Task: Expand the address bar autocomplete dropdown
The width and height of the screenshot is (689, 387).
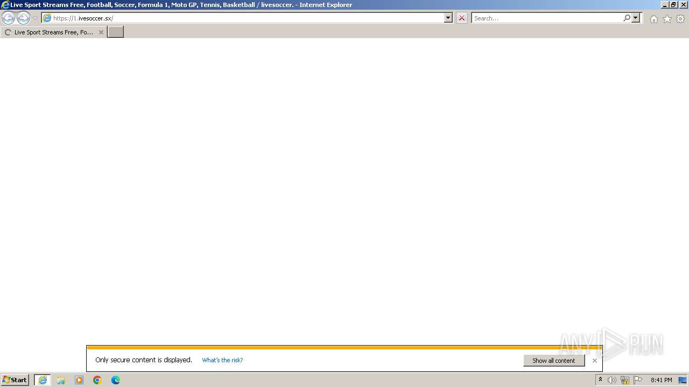Action: (x=448, y=18)
